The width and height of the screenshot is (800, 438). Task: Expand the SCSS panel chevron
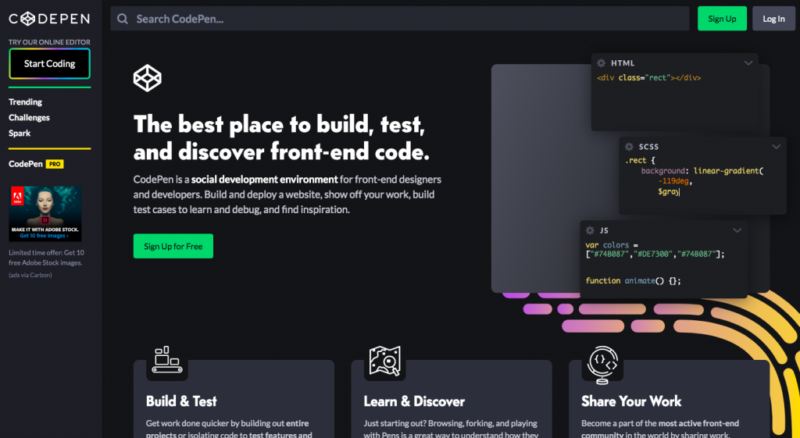[x=776, y=146]
